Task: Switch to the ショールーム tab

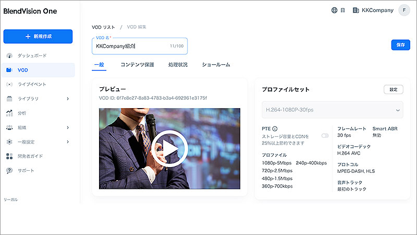Action: 216,65
